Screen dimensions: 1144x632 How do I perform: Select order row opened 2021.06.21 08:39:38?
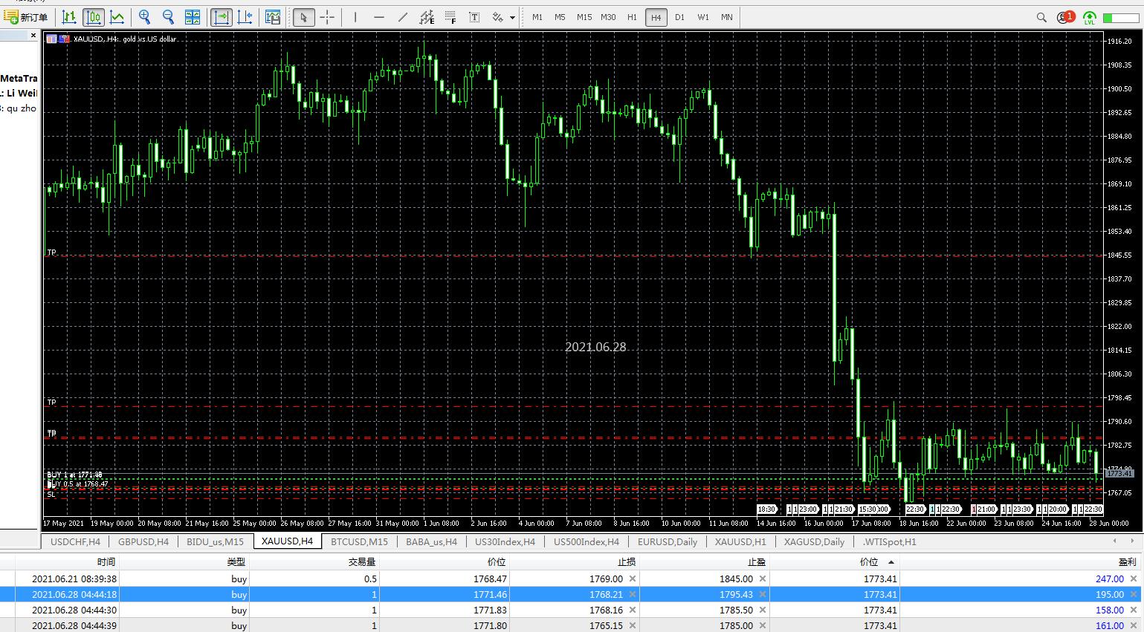[x=571, y=579]
